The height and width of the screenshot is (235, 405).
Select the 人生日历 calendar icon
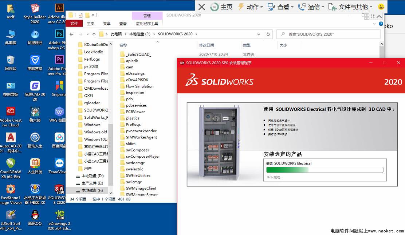pyautogui.click(x=35, y=166)
